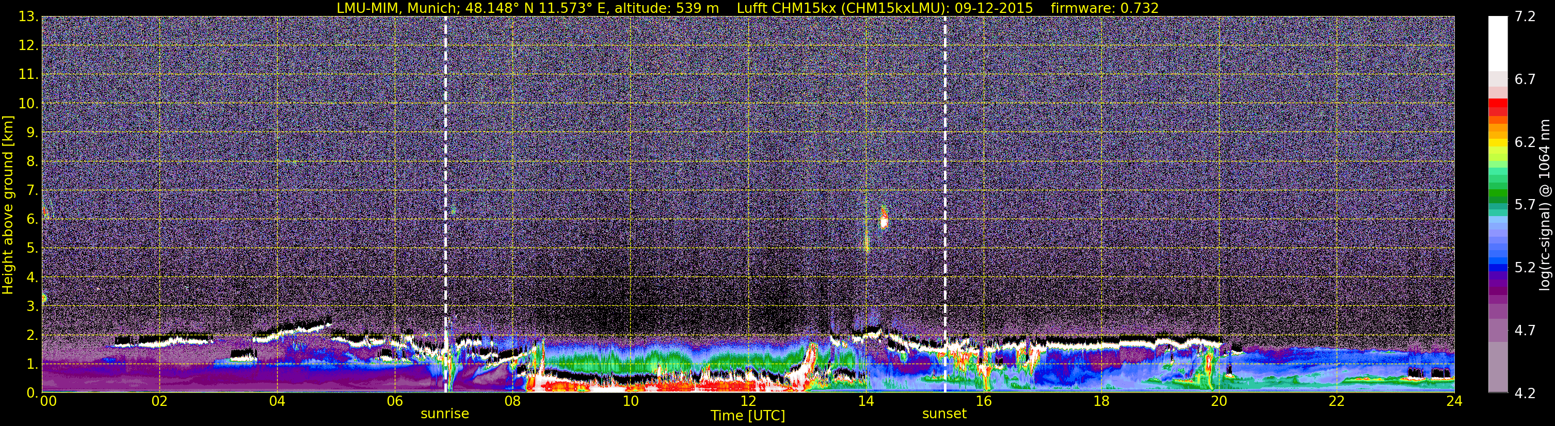
Task: Click the time tick label "08"
Action: [x=512, y=401]
